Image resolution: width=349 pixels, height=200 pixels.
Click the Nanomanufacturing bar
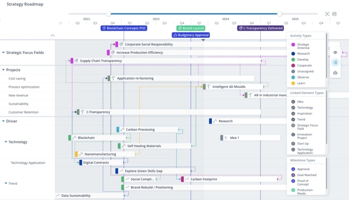point(105,154)
